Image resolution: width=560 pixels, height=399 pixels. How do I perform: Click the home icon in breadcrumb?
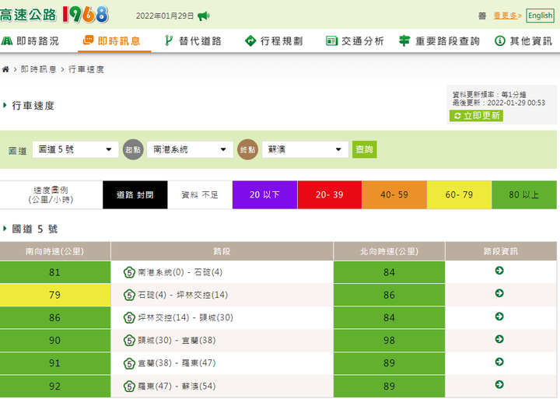click(x=6, y=69)
